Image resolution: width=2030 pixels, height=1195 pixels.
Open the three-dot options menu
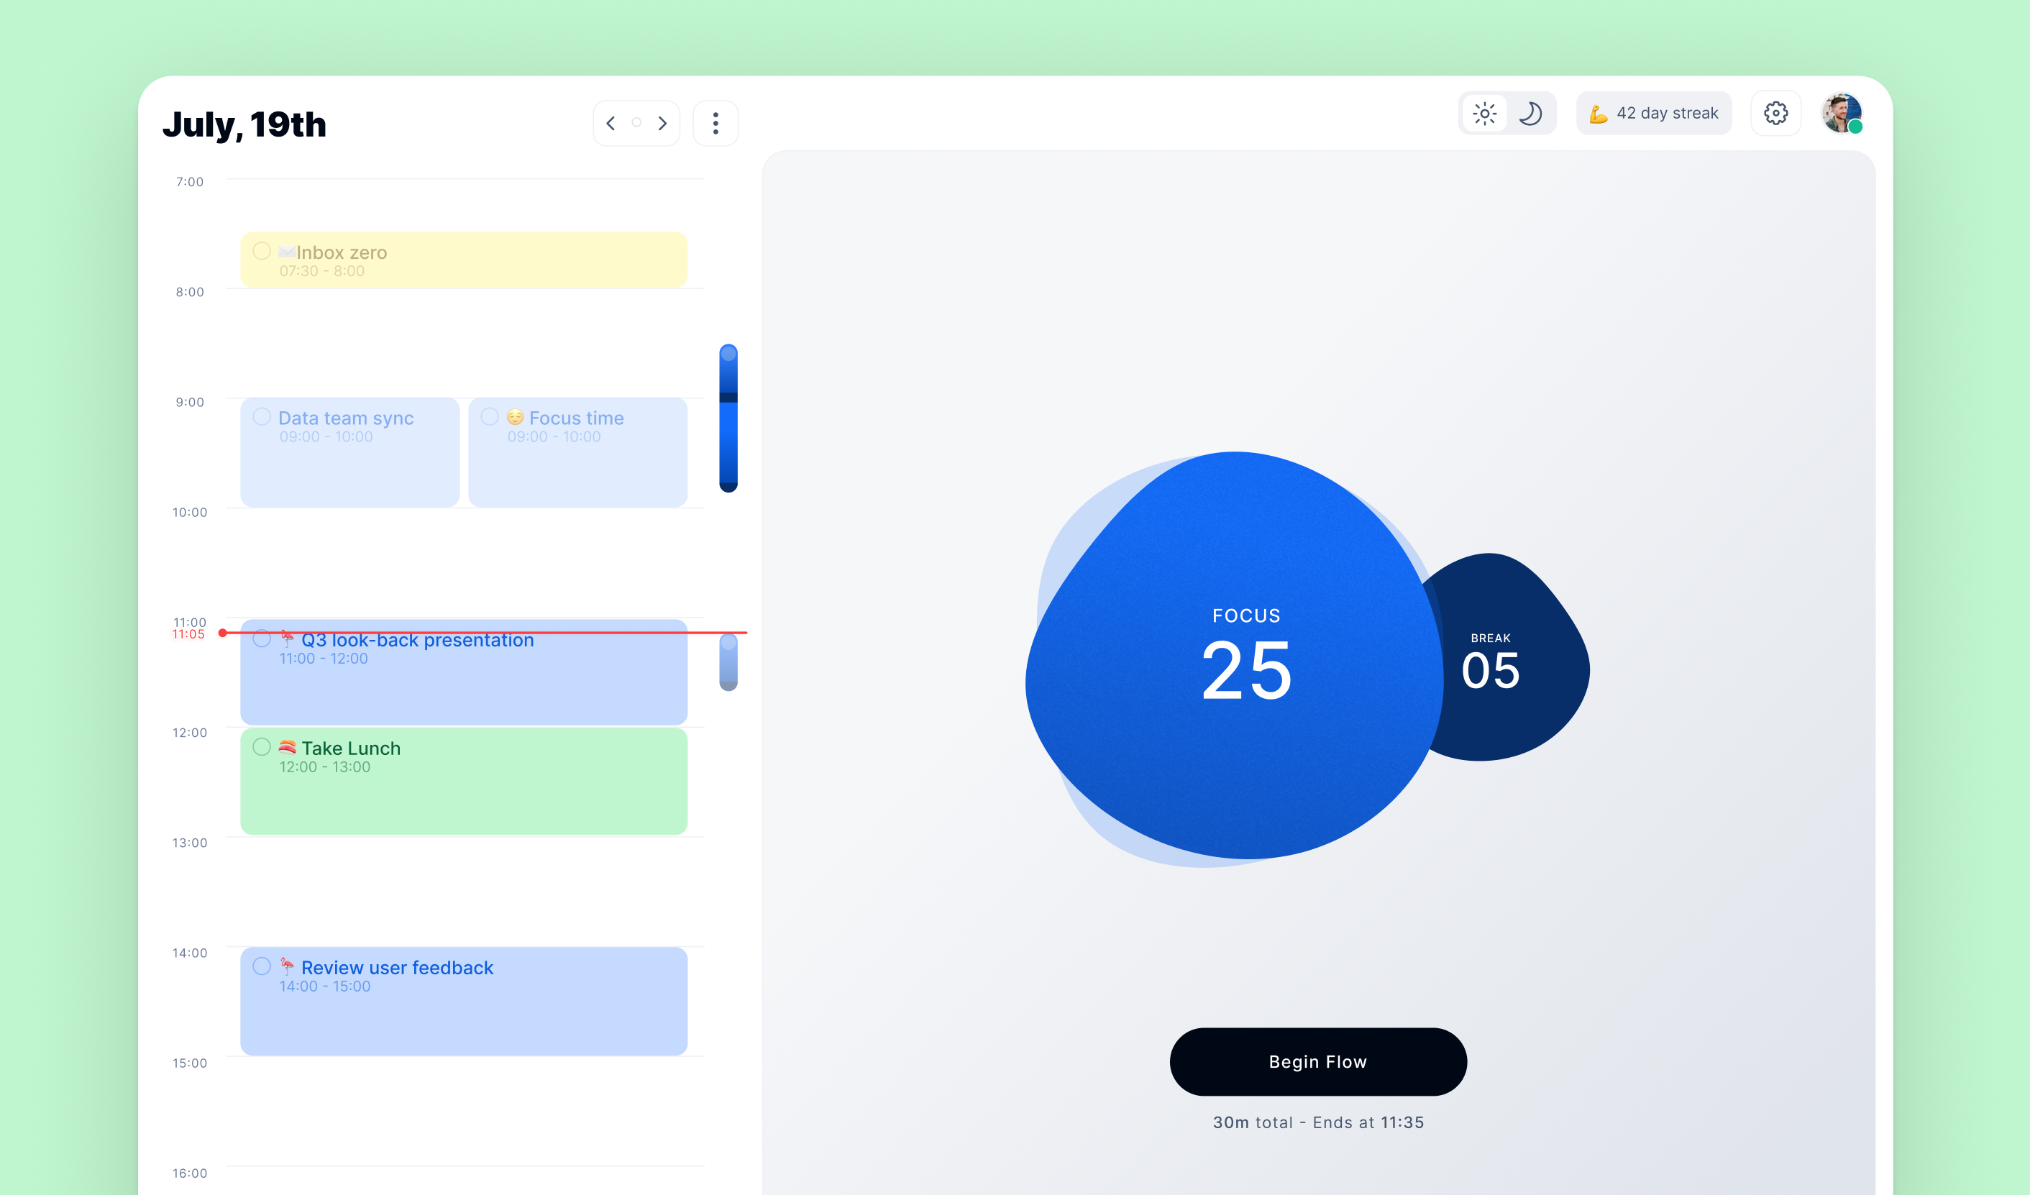[x=715, y=123]
